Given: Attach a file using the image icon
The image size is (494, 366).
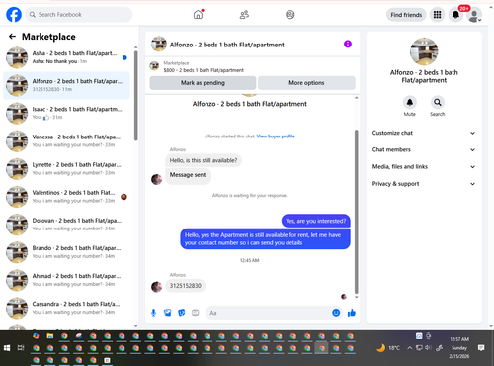Looking at the screenshot, I should coord(168,313).
